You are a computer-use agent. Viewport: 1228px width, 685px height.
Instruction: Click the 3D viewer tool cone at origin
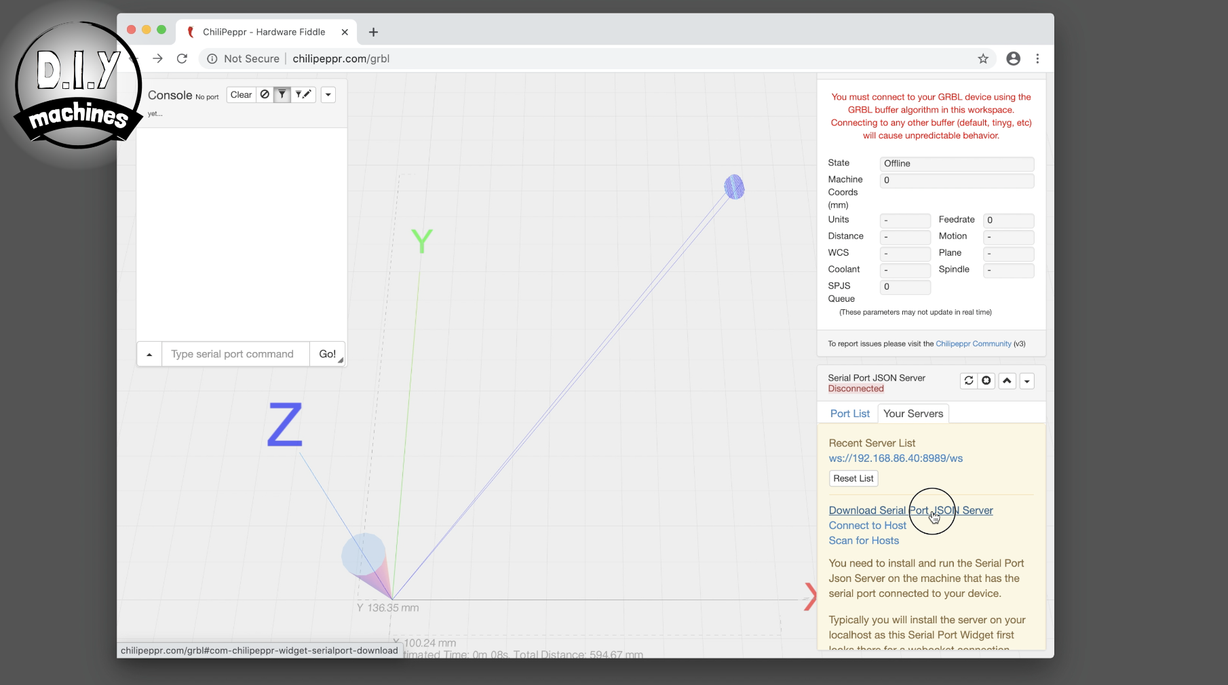(x=367, y=564)
